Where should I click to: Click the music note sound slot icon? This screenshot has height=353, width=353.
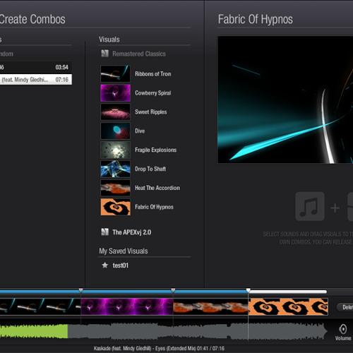click(x=310, y=206)
